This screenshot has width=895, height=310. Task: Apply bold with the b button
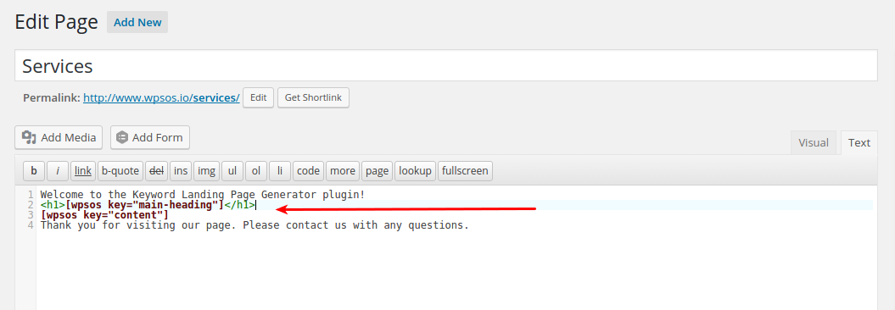[x=34, y=170]
